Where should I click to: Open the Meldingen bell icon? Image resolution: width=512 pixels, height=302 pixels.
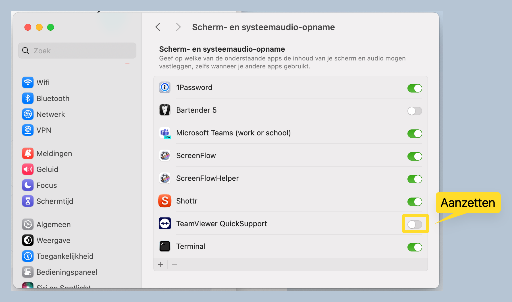point(28,154)
